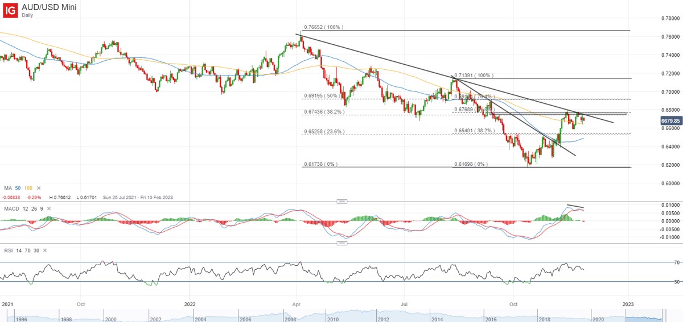The image size is (683, 322).
Task: Select the MA 100 period value
Action: (x=30, y=189)
